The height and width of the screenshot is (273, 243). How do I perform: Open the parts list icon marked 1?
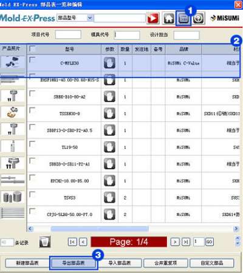[x=183, y=19]
